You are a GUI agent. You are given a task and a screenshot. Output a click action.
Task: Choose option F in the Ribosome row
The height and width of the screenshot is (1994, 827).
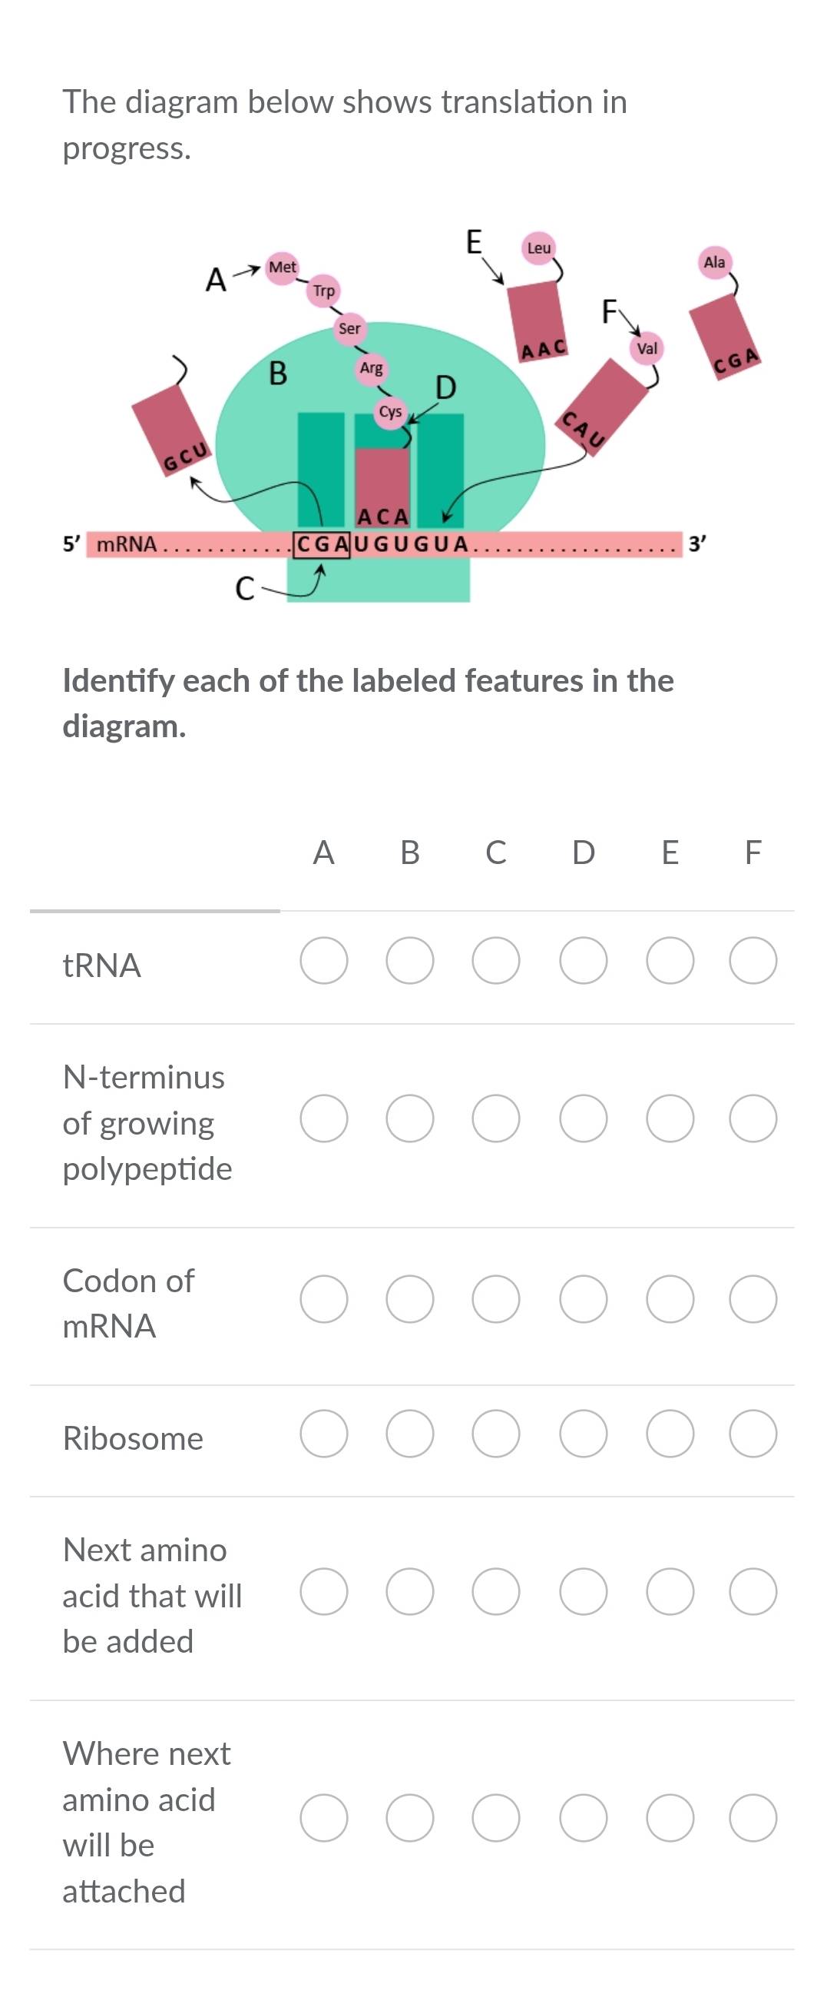753,1434
